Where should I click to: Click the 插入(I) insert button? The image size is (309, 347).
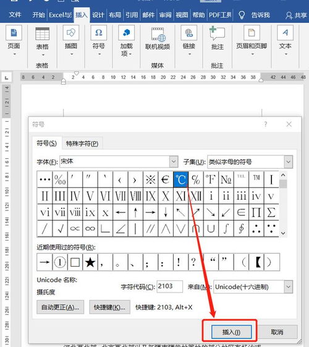231,332
